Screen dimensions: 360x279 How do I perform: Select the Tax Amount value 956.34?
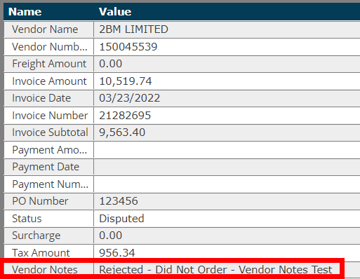coord(117,253)
